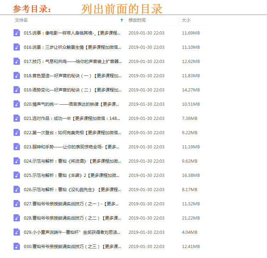The width and height of the screenshot is (267, 258).
Task: Click the music icon beside file 029
Action: pos(17,232)
